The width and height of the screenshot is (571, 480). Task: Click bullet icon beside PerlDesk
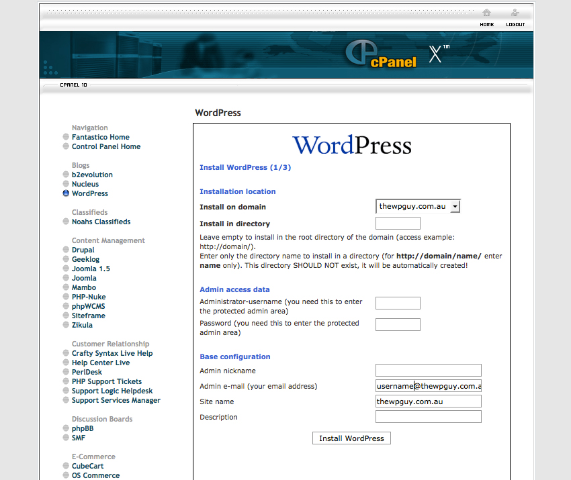pos(66,372)
